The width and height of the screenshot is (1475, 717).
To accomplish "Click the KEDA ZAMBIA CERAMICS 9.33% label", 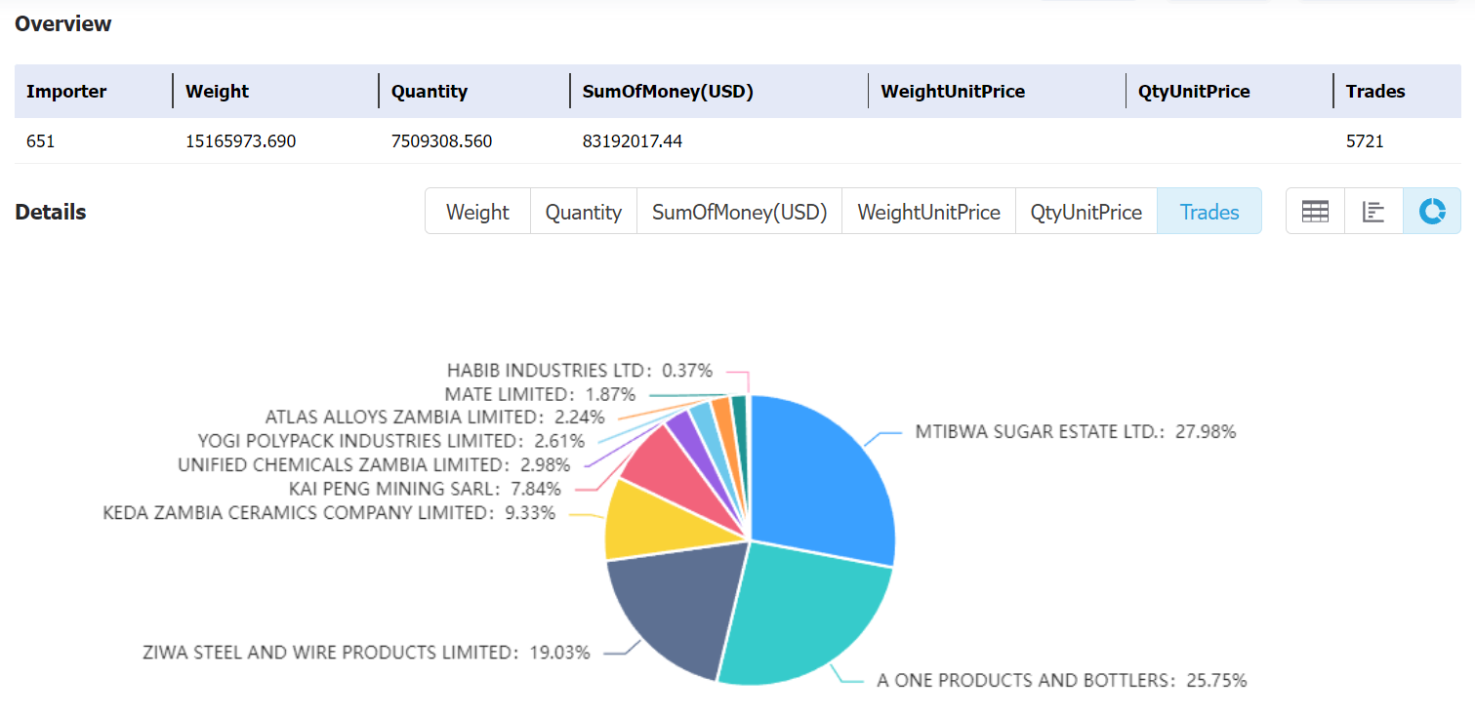I will (329, 512).
